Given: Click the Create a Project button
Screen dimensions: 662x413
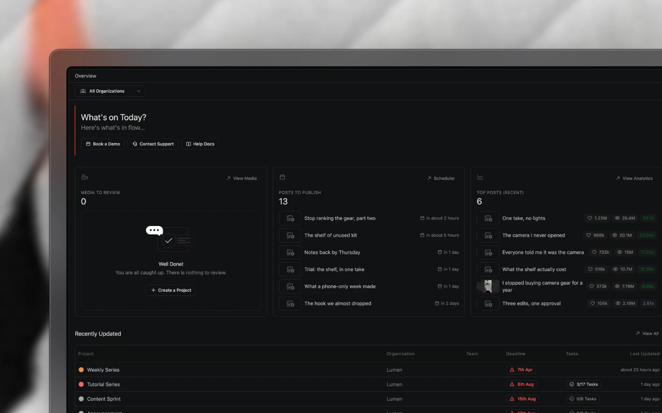Looking at the screenshot, I should [171, 290].
